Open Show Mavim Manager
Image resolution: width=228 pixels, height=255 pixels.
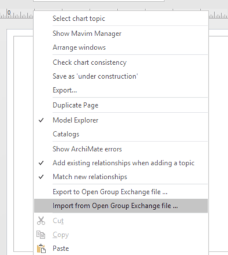(x=87, y=34)
